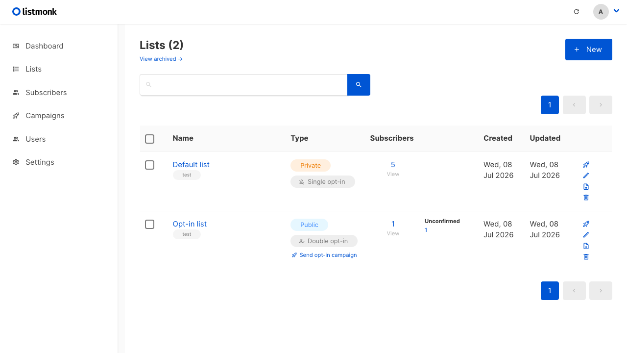Click next page arrow below table
Viewport: 627px width, 353px height.
point(601,291)
